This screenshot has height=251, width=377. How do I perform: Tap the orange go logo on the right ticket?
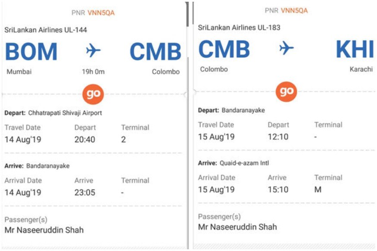pos(286,92)
